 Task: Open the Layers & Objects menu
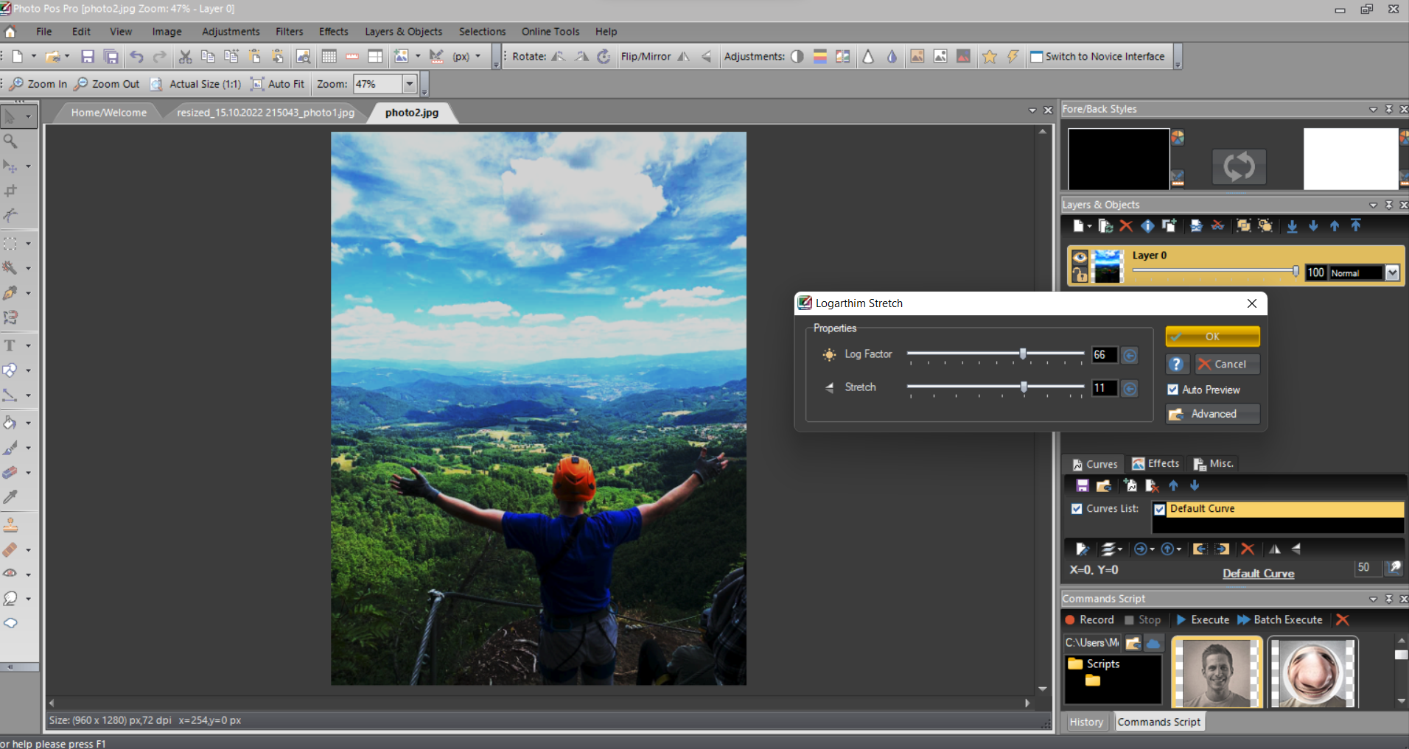[403, 32]
